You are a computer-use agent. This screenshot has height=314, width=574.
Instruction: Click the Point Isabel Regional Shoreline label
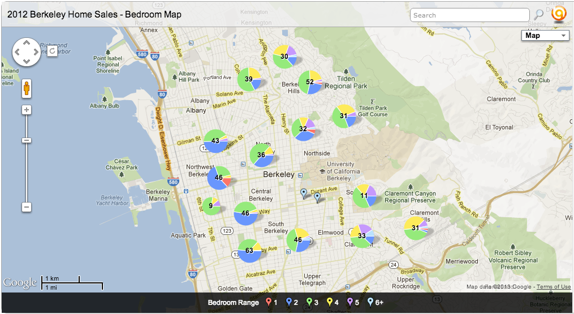pyautogui.click(x=107, y=64)
